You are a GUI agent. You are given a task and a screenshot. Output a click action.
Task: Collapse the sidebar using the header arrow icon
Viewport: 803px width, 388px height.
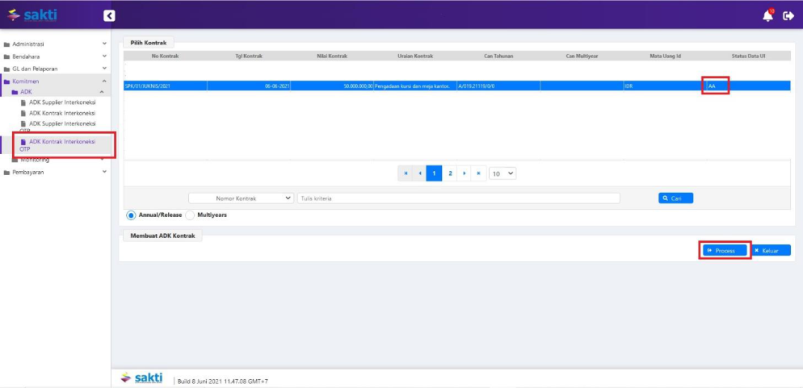pyautogui.click(x=110, y=15)
